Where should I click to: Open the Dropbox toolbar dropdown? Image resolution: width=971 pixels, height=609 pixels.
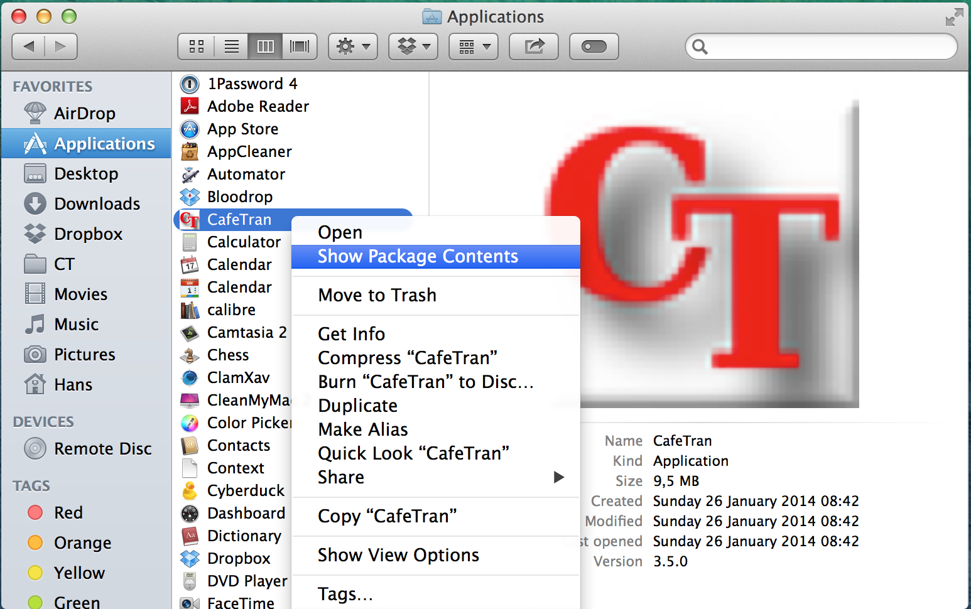(x=413, y=46)
